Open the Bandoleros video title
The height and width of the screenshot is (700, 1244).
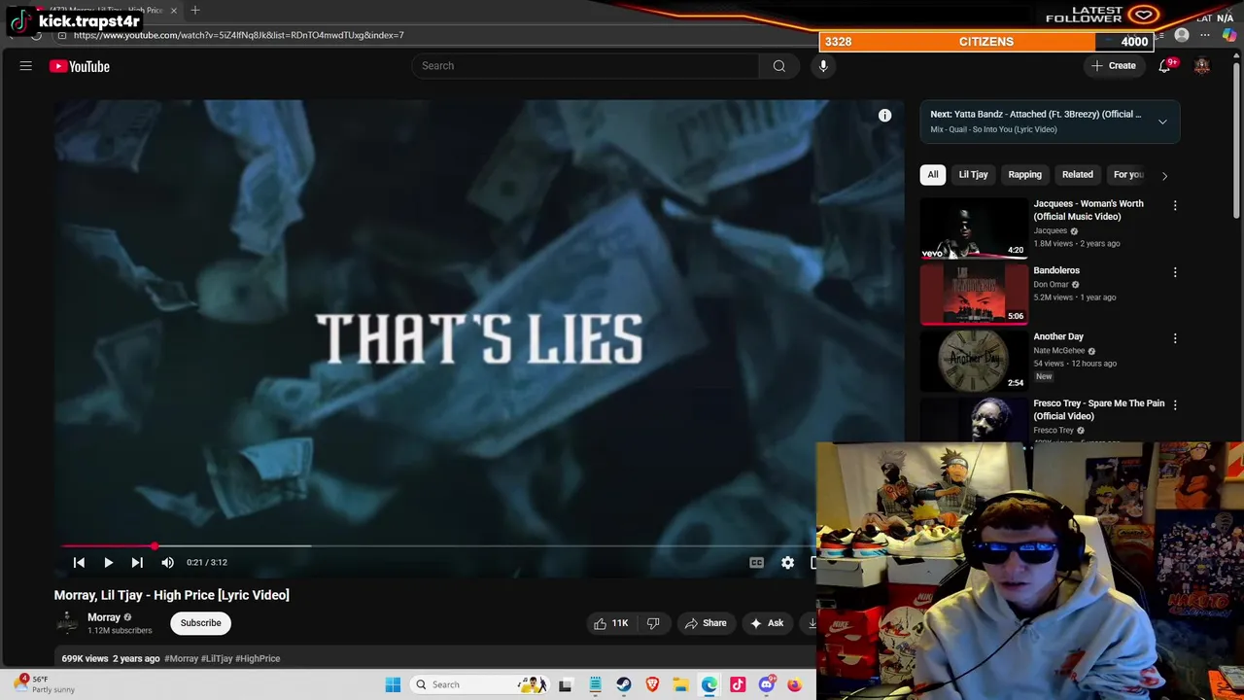[x=1056, y=270]
